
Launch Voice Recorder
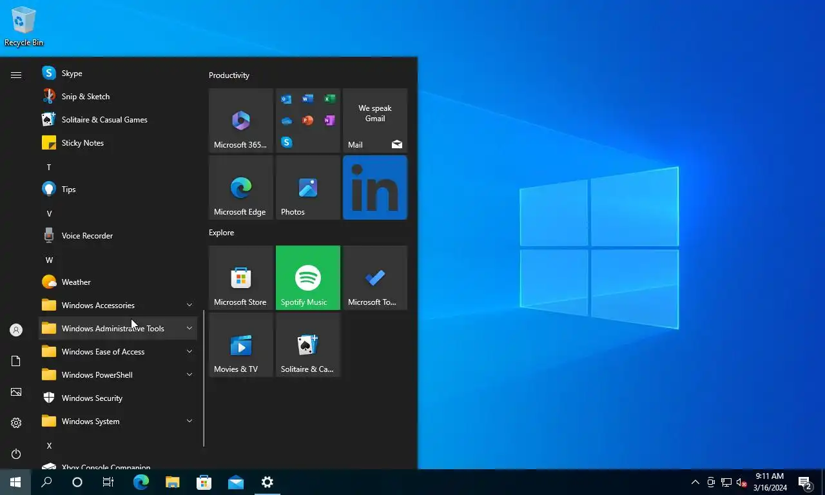(118, 236)
